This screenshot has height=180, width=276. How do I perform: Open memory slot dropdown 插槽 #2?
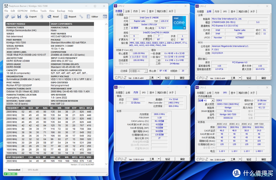tap(206, 100)
